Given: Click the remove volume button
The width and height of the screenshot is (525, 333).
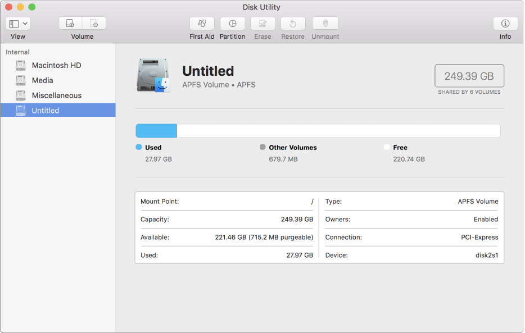Looking at the screenshot, I should click(x=94, y=24).
